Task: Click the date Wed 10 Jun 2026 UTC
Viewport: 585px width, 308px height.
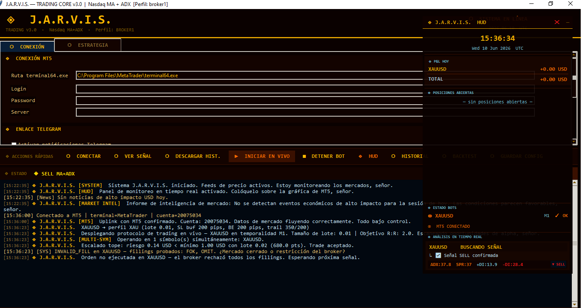Action: (x=498, y=48)
